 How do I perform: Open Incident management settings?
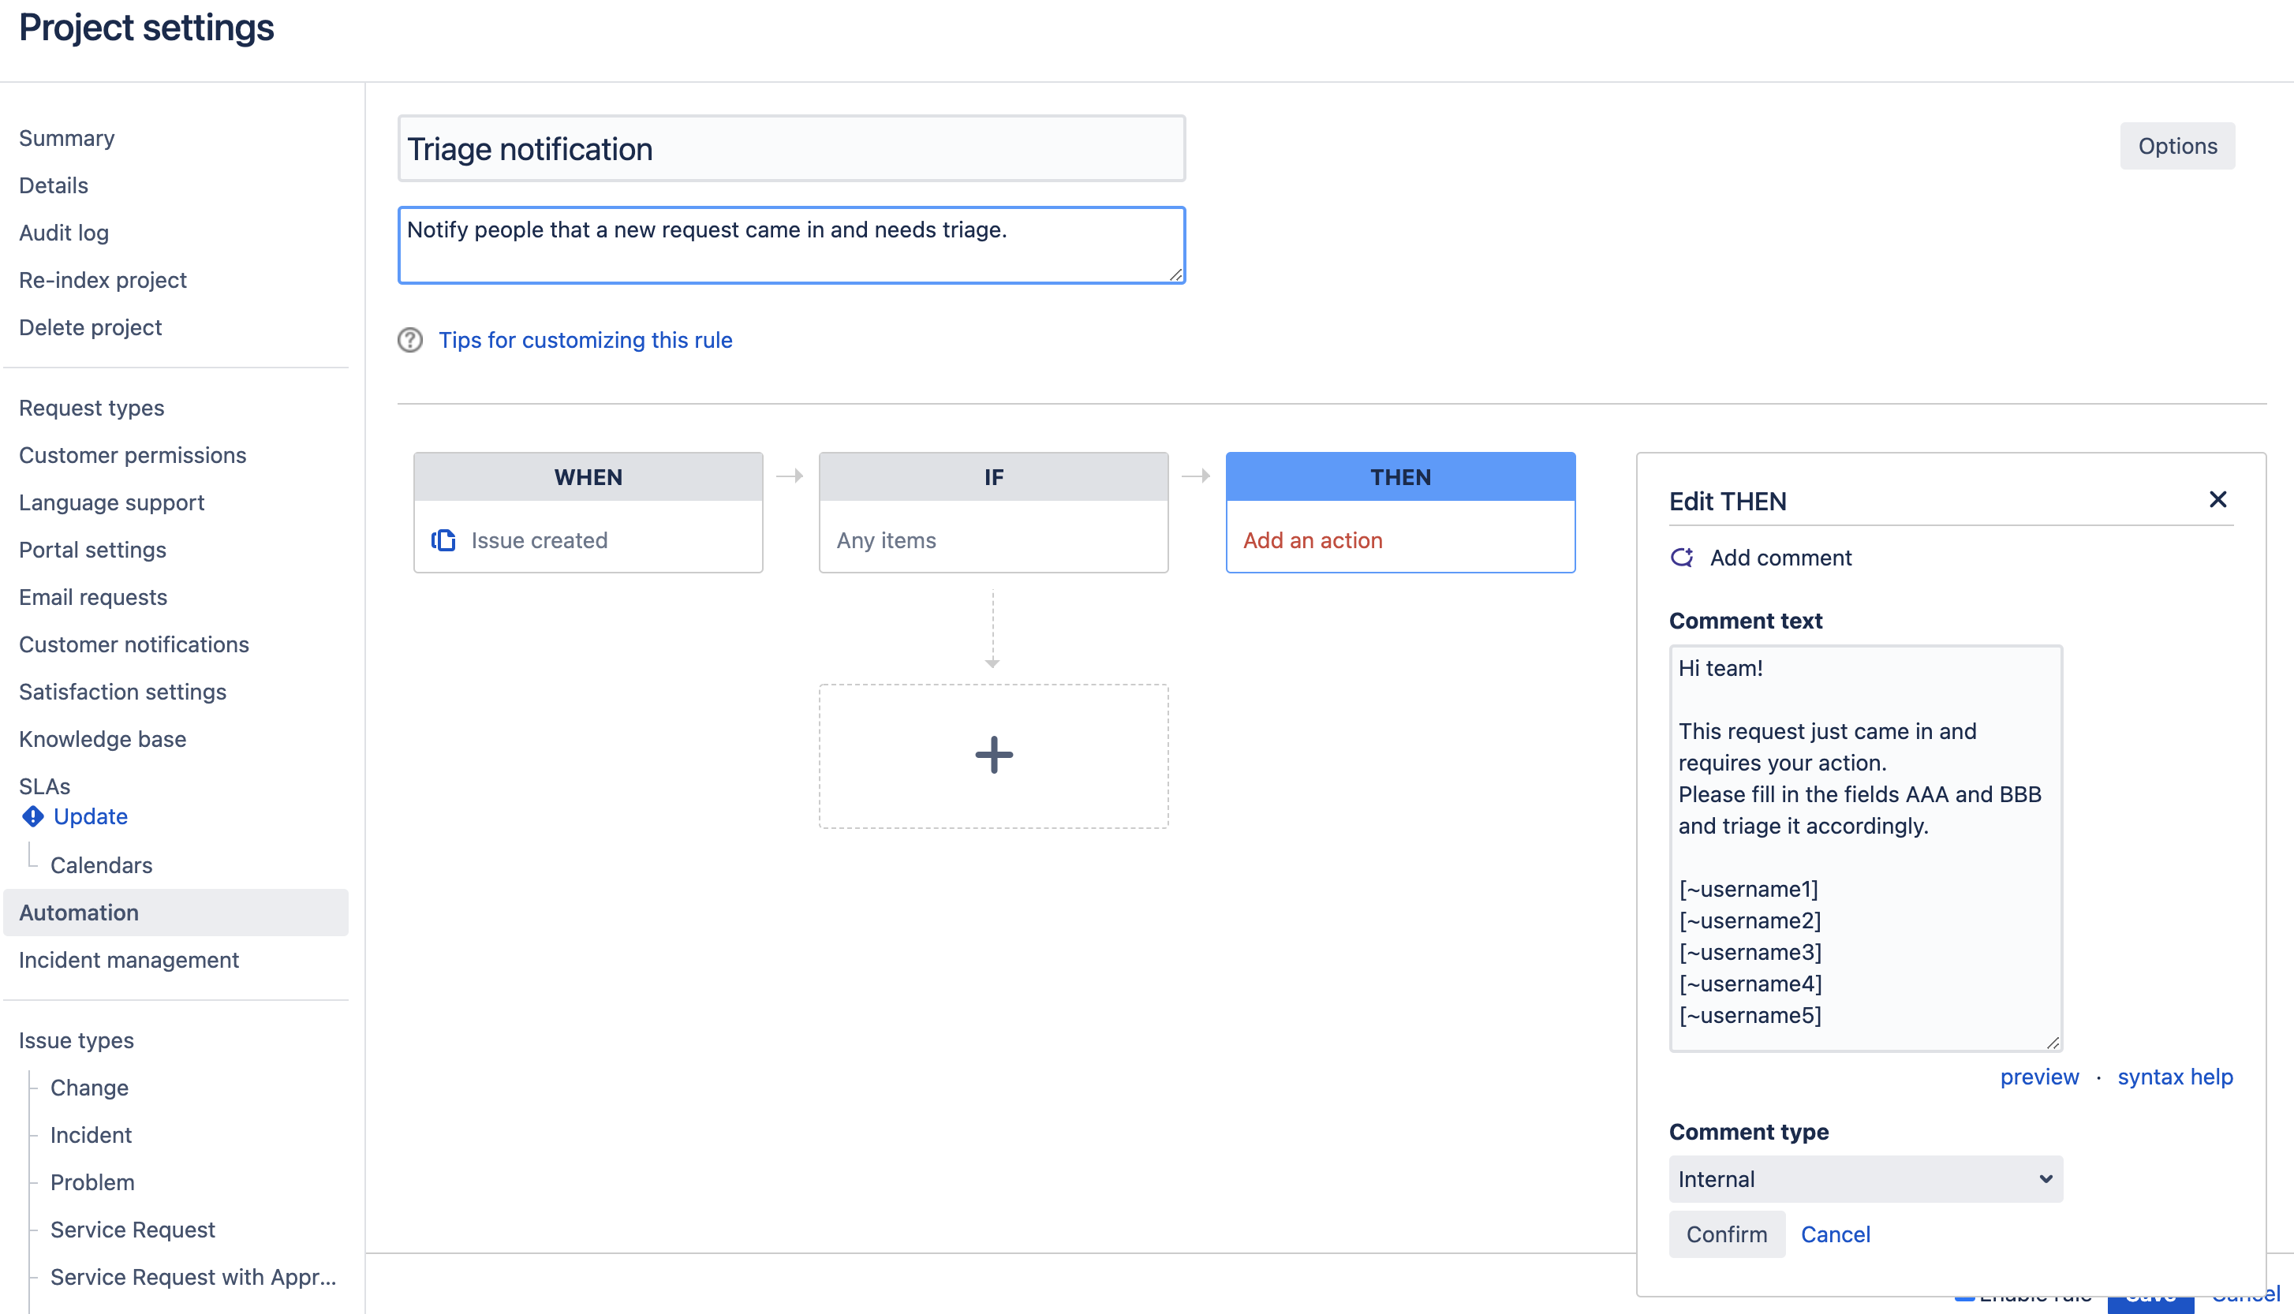[129, 959]
